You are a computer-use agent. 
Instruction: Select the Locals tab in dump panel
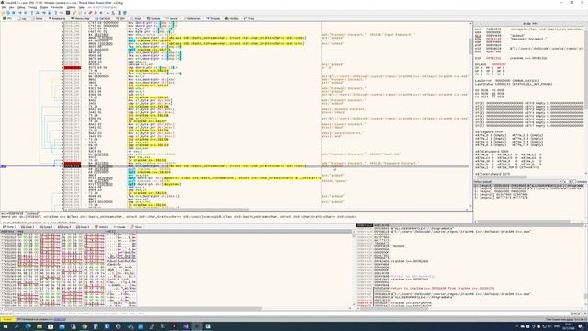coord(119,227)
